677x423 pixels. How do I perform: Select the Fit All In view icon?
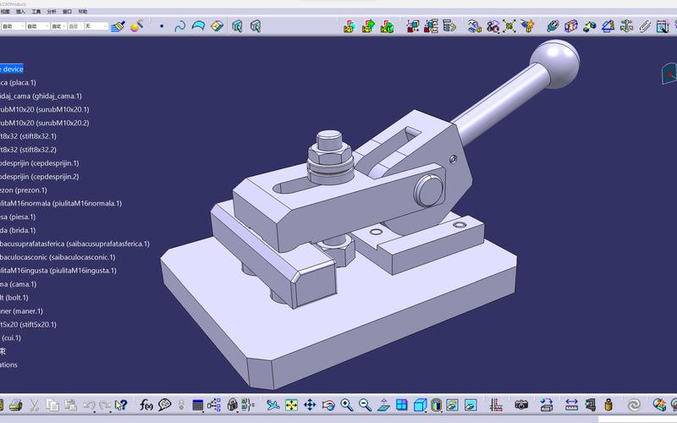tap(291, 405)
